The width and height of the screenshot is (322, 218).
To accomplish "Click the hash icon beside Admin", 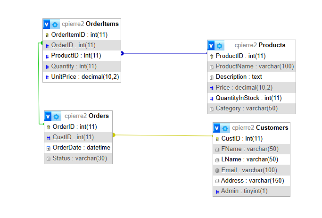I will click(217, 192).
